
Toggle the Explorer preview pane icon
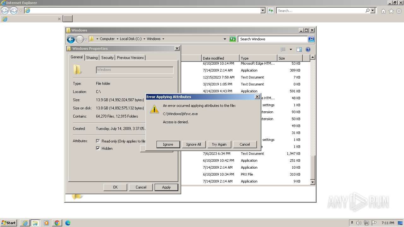(299, 49)
